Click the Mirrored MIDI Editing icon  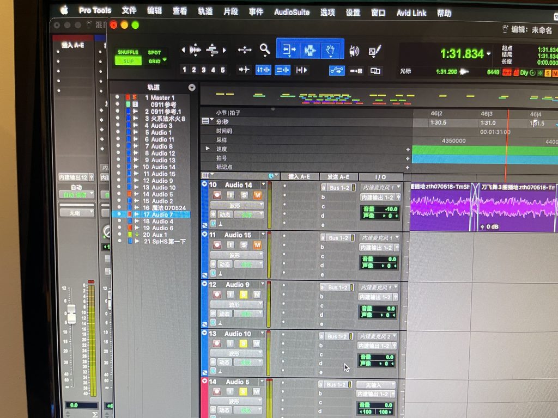point(356,71)
